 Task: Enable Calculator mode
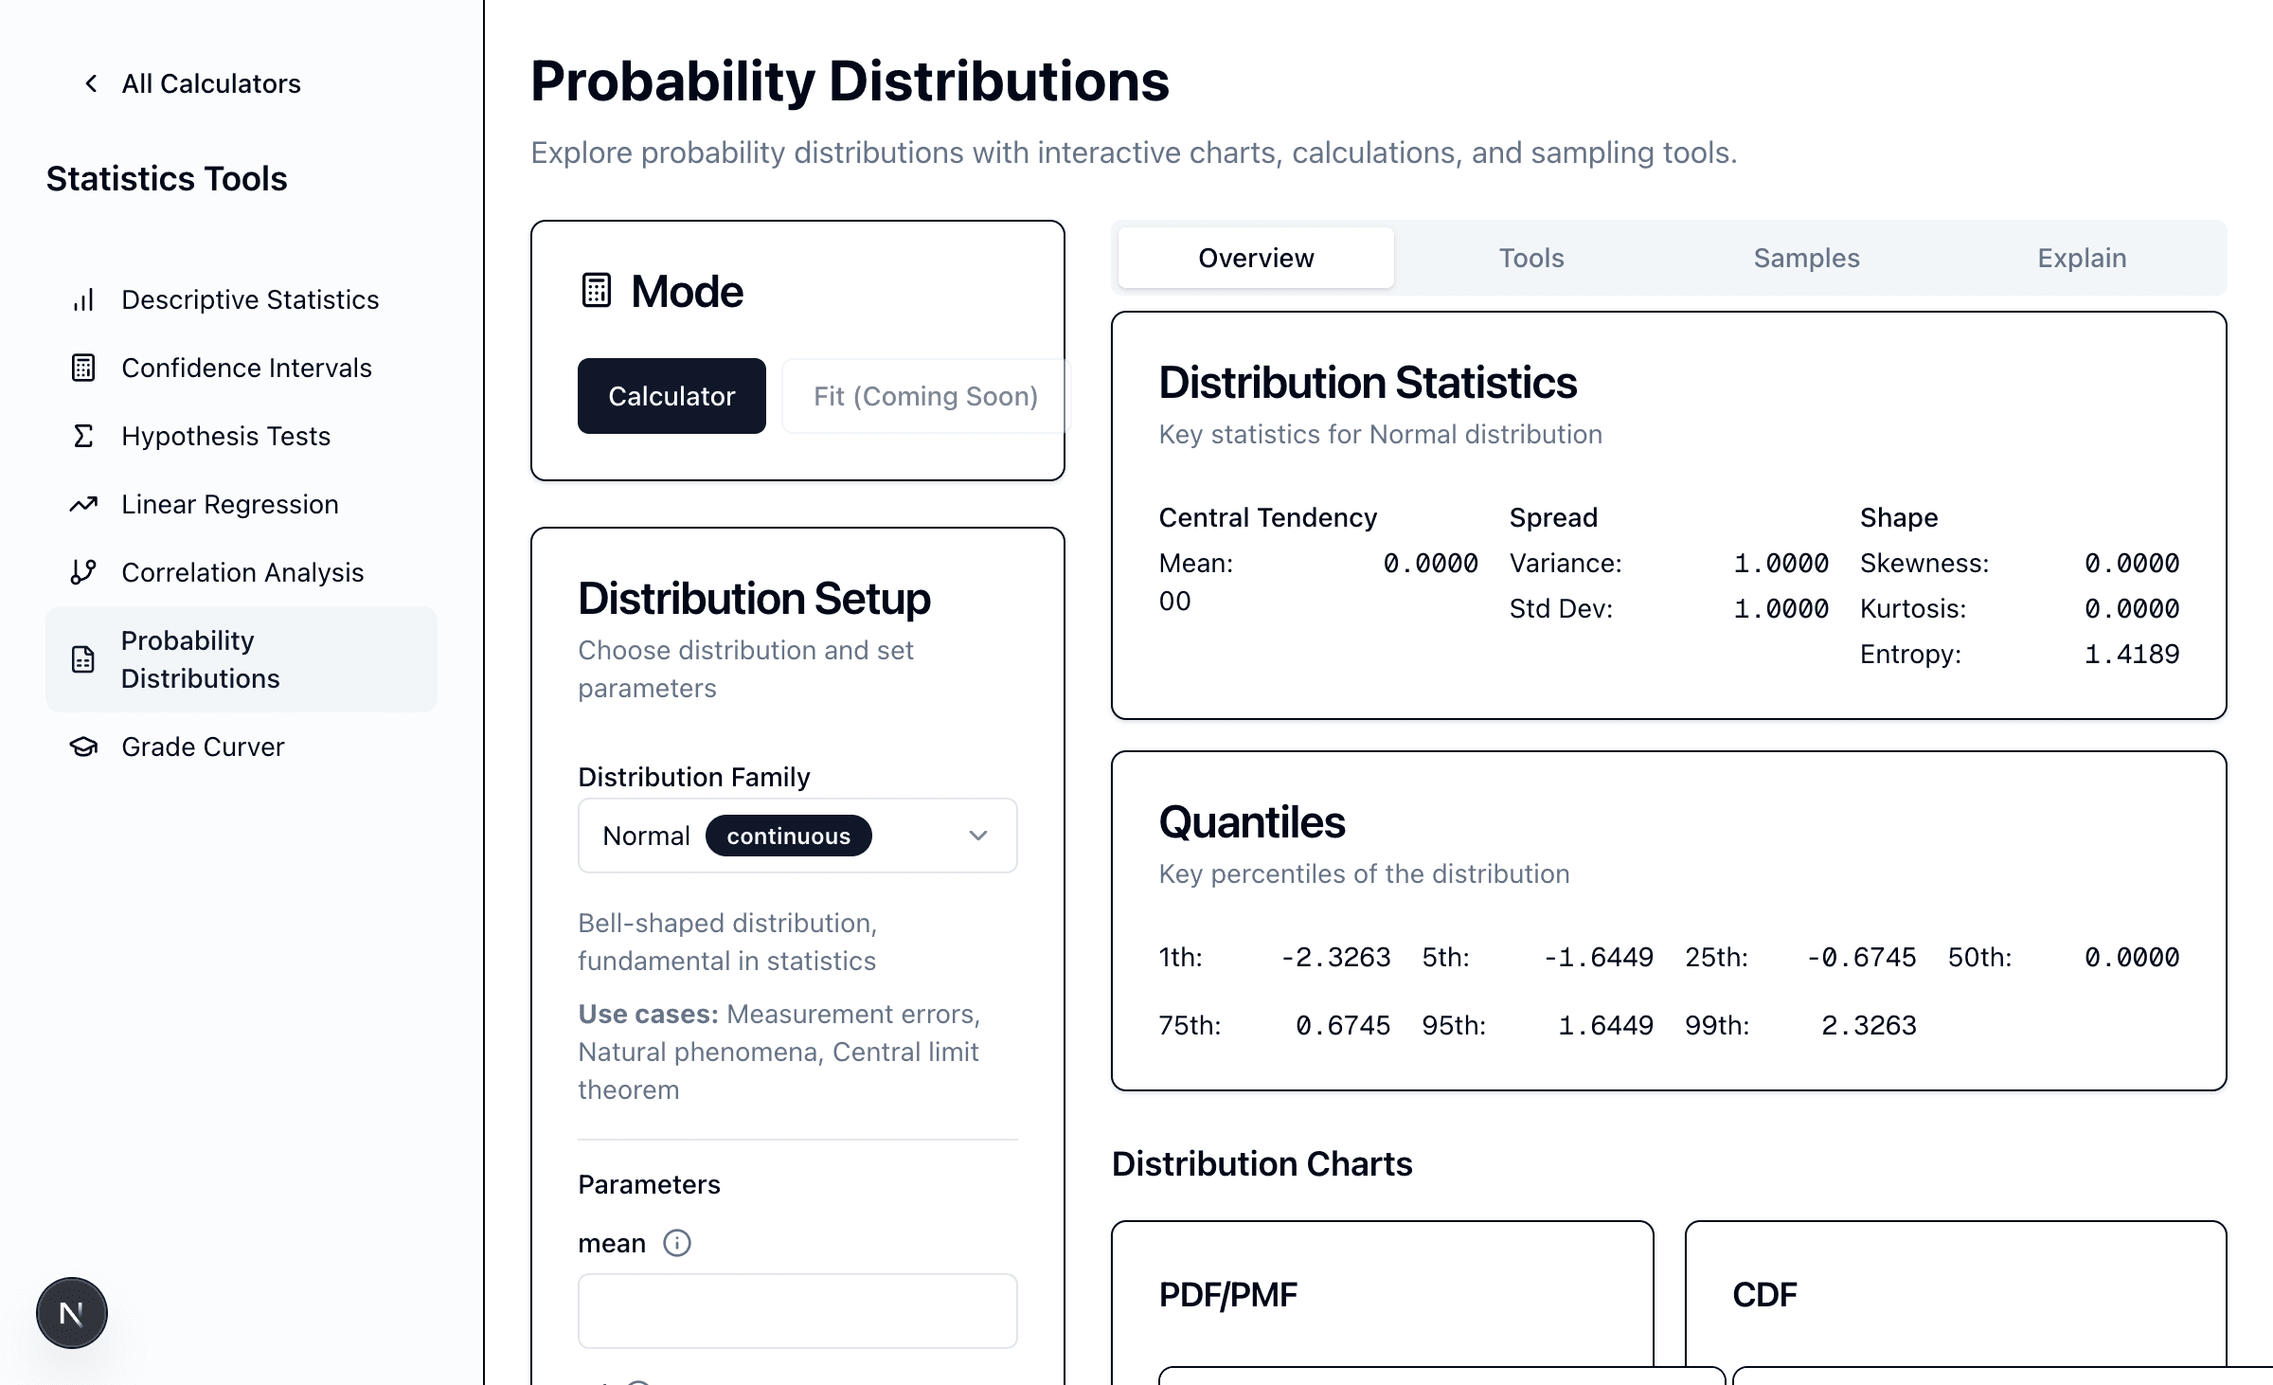coord(671,396)
